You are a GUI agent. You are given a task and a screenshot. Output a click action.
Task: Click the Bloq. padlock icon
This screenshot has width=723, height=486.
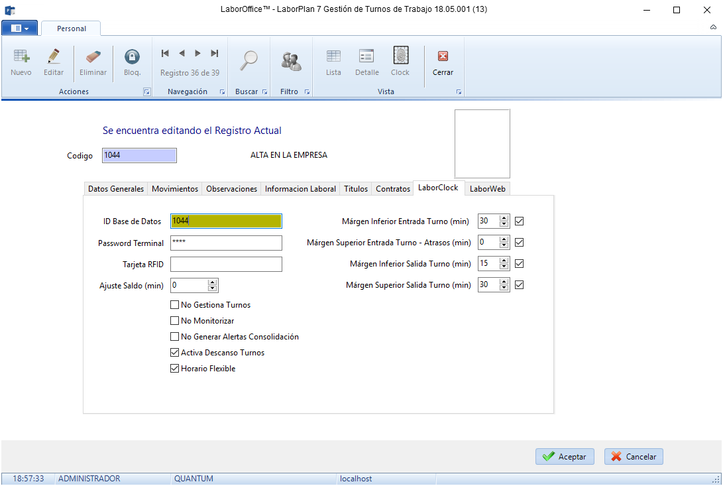pos(132,57)
